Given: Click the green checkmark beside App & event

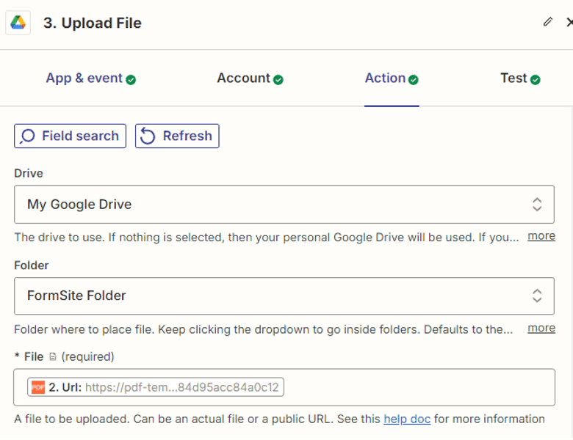Looking at the screenshot, I should click(131, 79).
